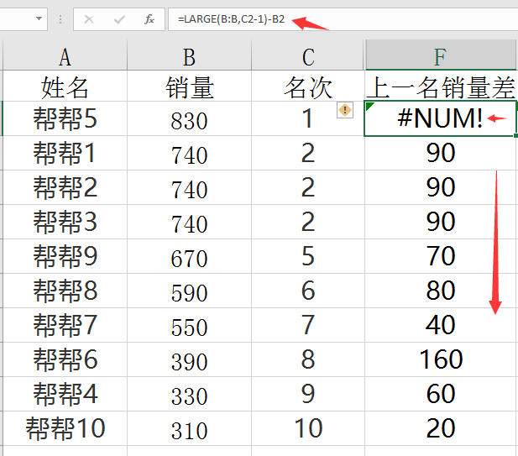
Task: Select rank cell 1 in 帮帮5 row
Action: 308,118
